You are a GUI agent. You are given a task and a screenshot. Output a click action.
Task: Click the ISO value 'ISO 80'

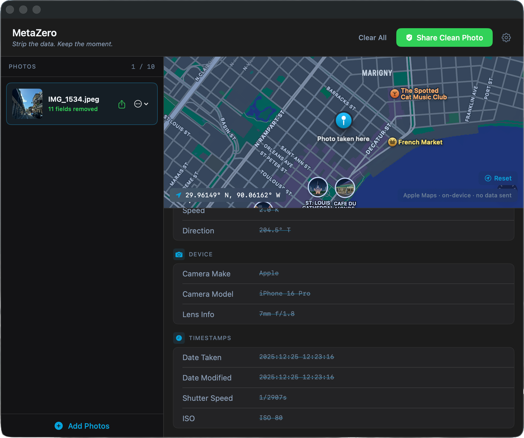click(x=271, y=418)
